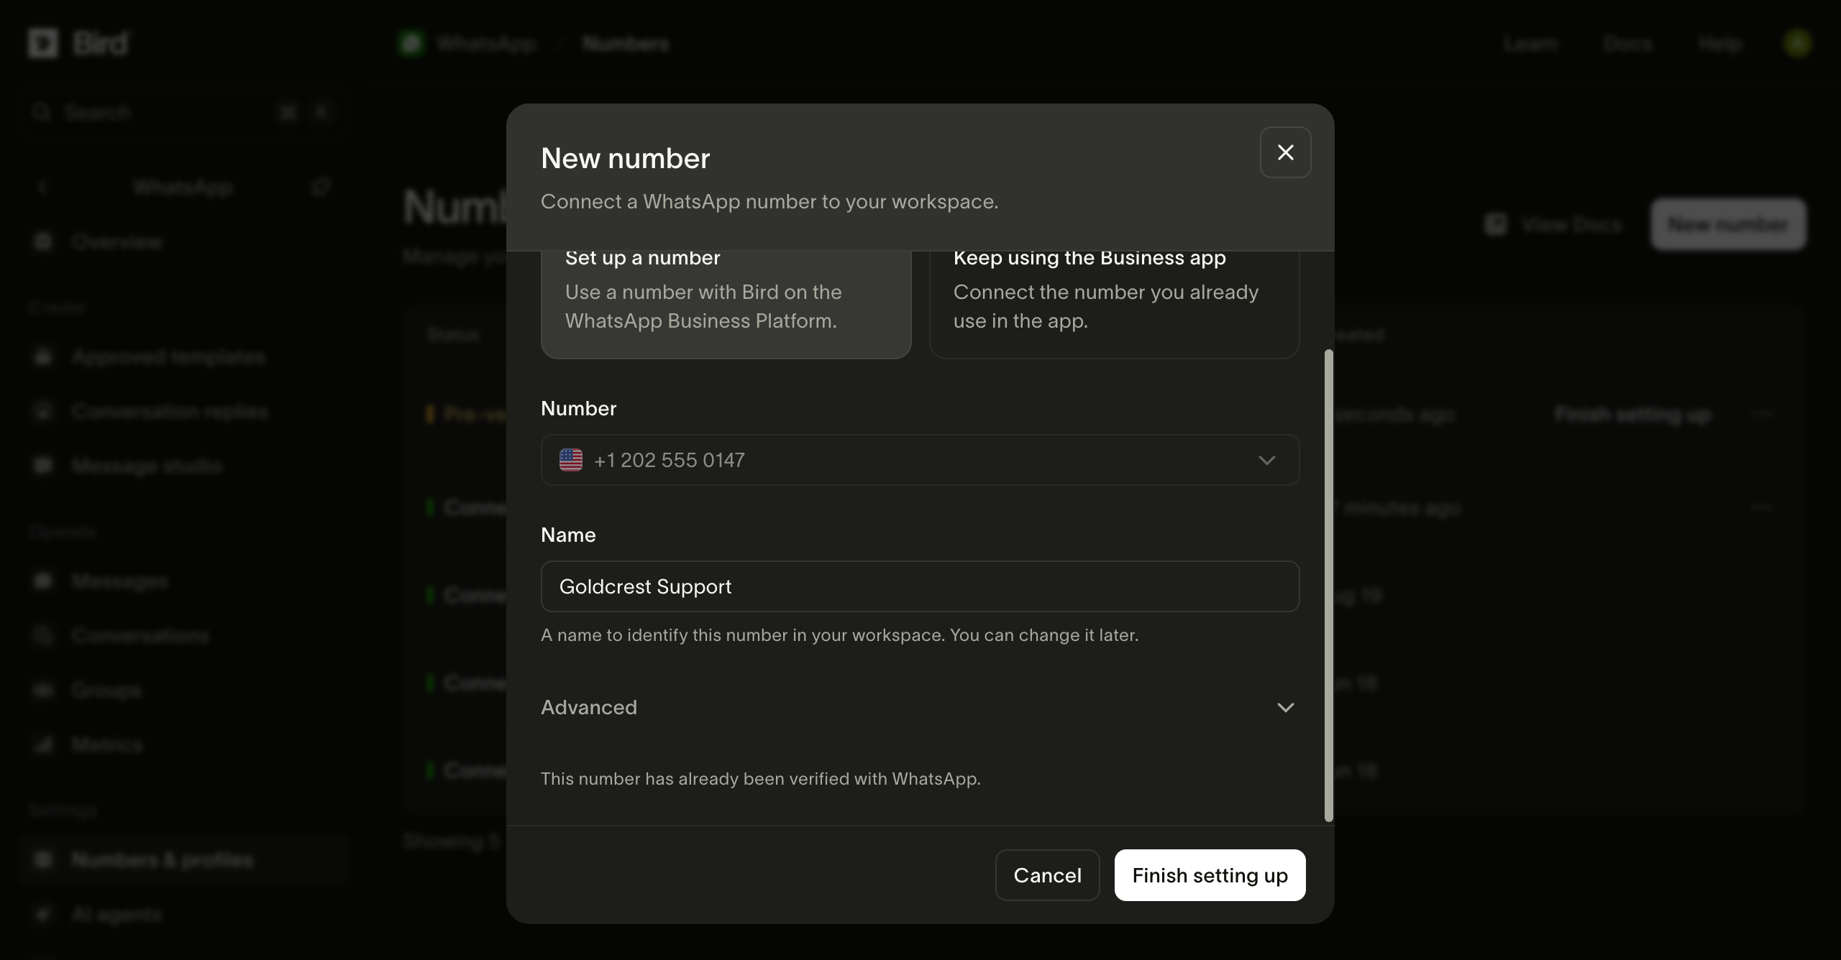Click the green WhatsApp breadcrumb icon
Viewport: 1841px width, 960px height.
tap(411, 44)
